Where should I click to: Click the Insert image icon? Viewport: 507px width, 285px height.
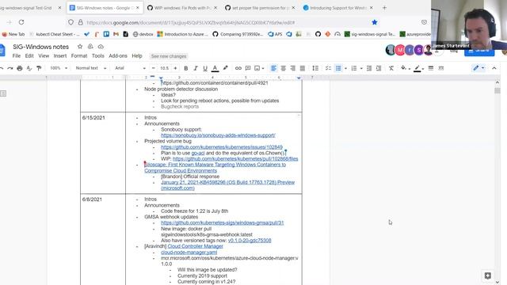(x=257, y=68)
